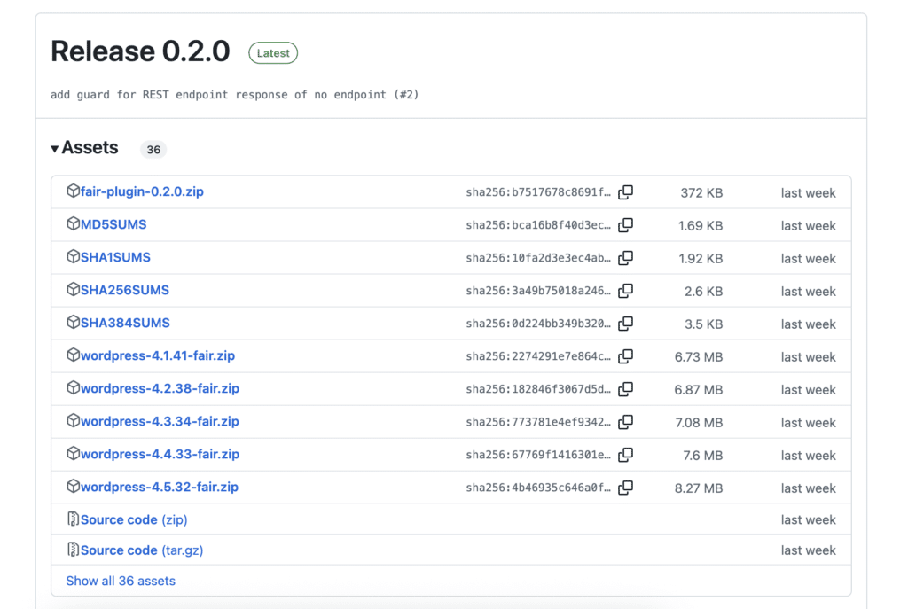Screen dimensions: 908x609
Task: Download wordpress-4.5.32-fair.zip
Action: coord(160,487)
